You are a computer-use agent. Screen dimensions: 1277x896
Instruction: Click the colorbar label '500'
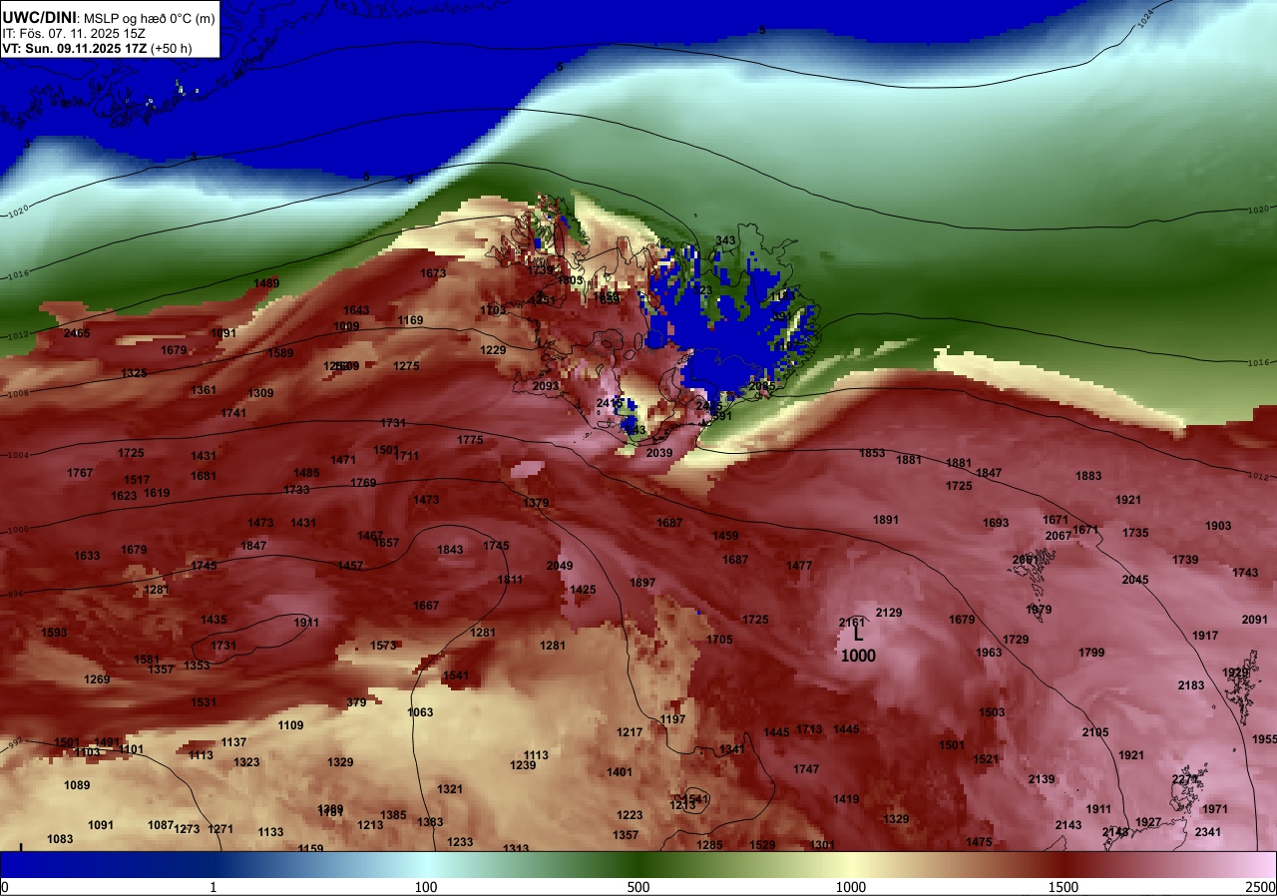pos(638,887)
